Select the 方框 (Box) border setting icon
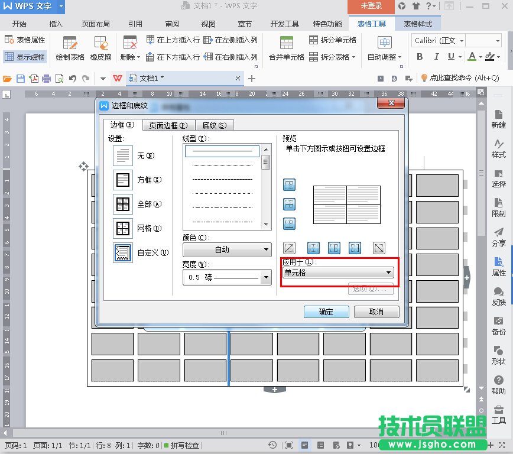This screenshot has width=513, height=454. tap(123, 180)
